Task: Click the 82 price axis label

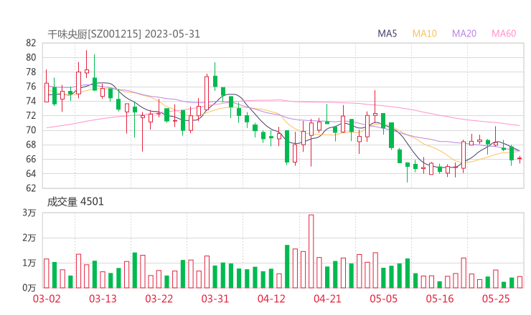Action: [31, 43]
